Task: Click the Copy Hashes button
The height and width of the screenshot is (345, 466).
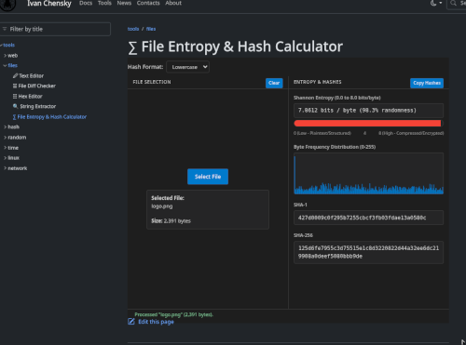Action: (427, 83)
